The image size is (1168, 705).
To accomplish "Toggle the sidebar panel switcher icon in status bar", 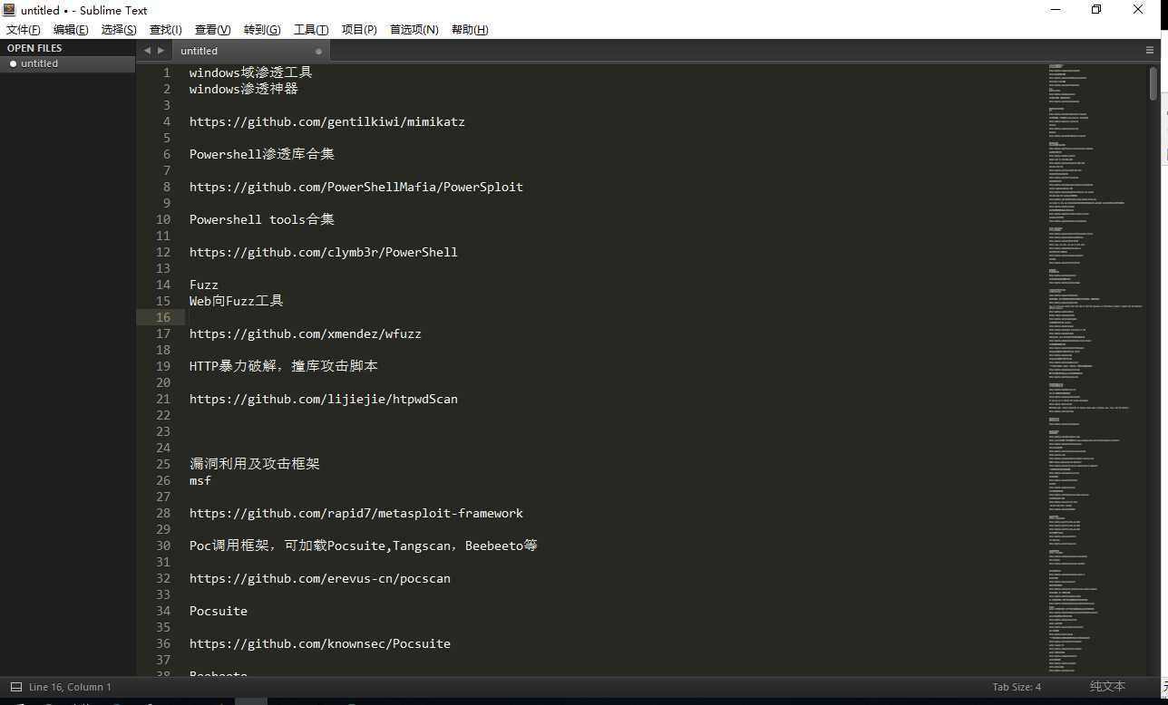I will (x=15, y=687).
